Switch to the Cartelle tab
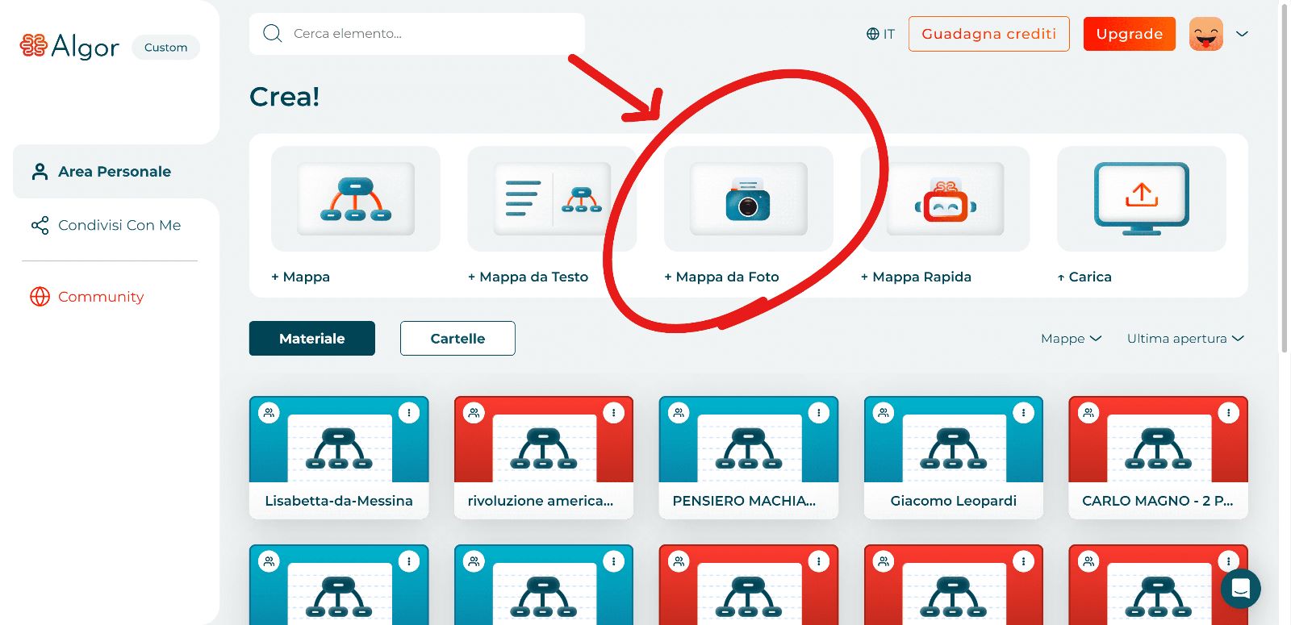This screenshot has height=625, width=1291. [x=457, y=339]
